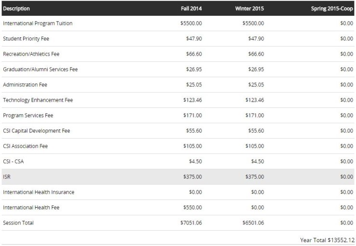Click Winter 2015 Administration Fee $25.05
The height and width of the screenshot is (246, 356).
click(256, 85)
